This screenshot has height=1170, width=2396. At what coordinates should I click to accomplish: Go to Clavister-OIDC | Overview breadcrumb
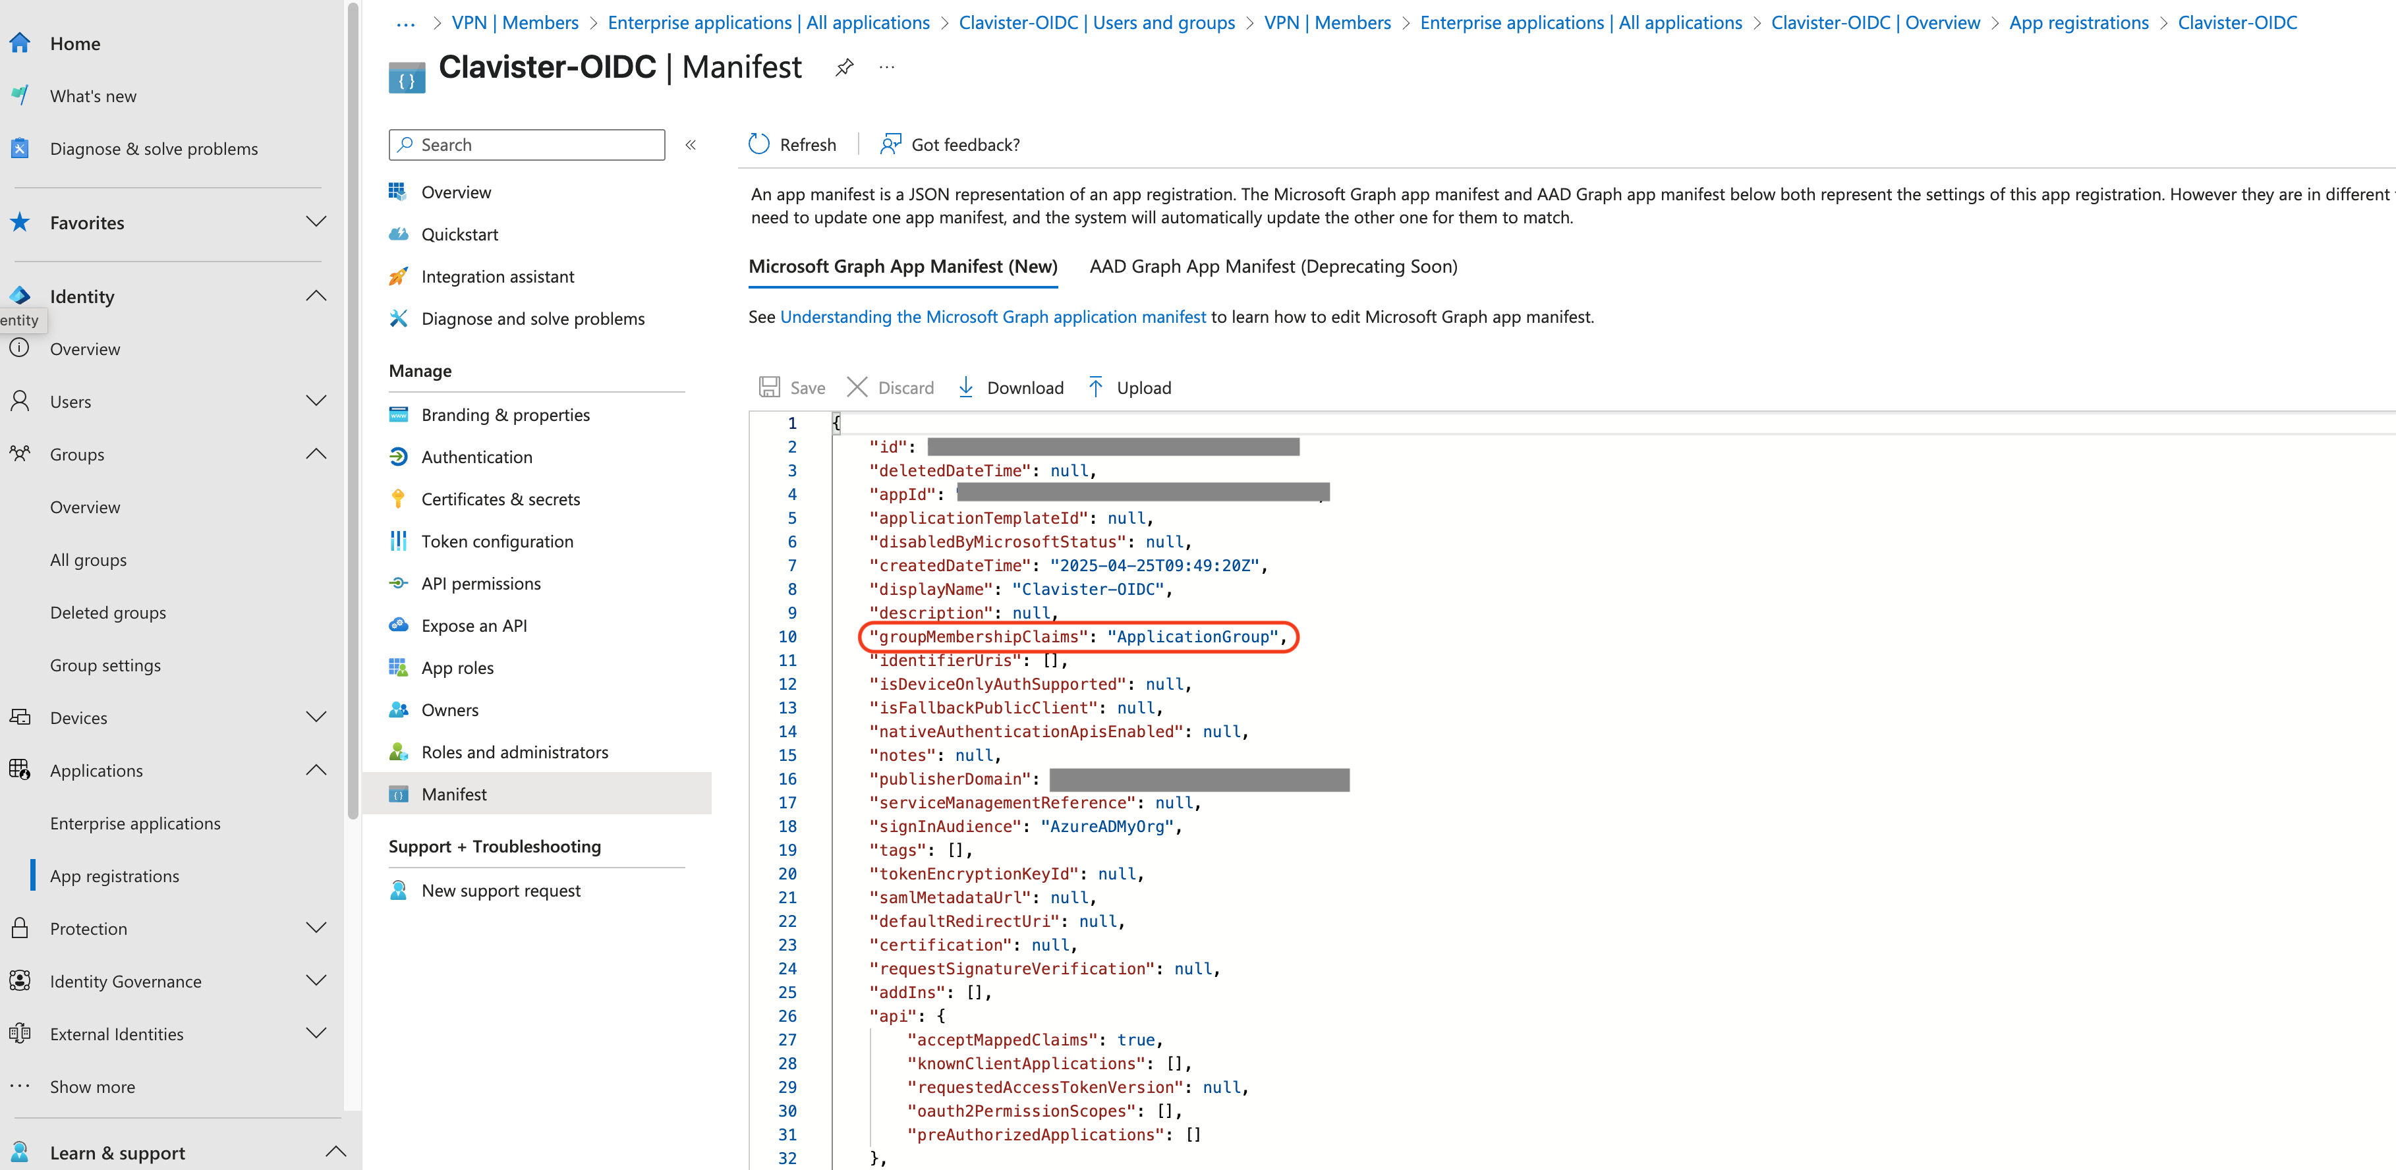click(x=1875, y=22)
